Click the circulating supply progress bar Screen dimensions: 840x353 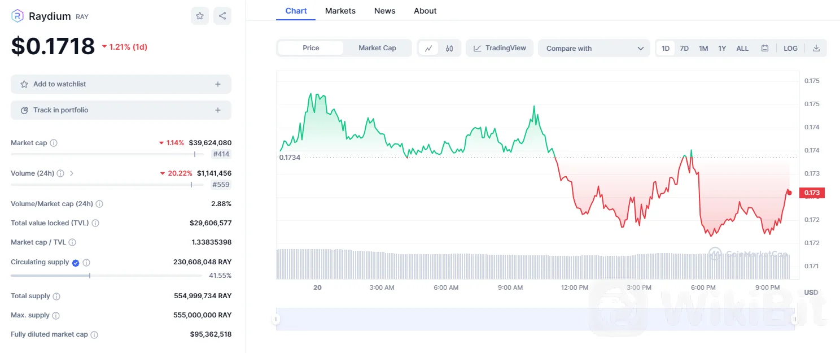106,276
